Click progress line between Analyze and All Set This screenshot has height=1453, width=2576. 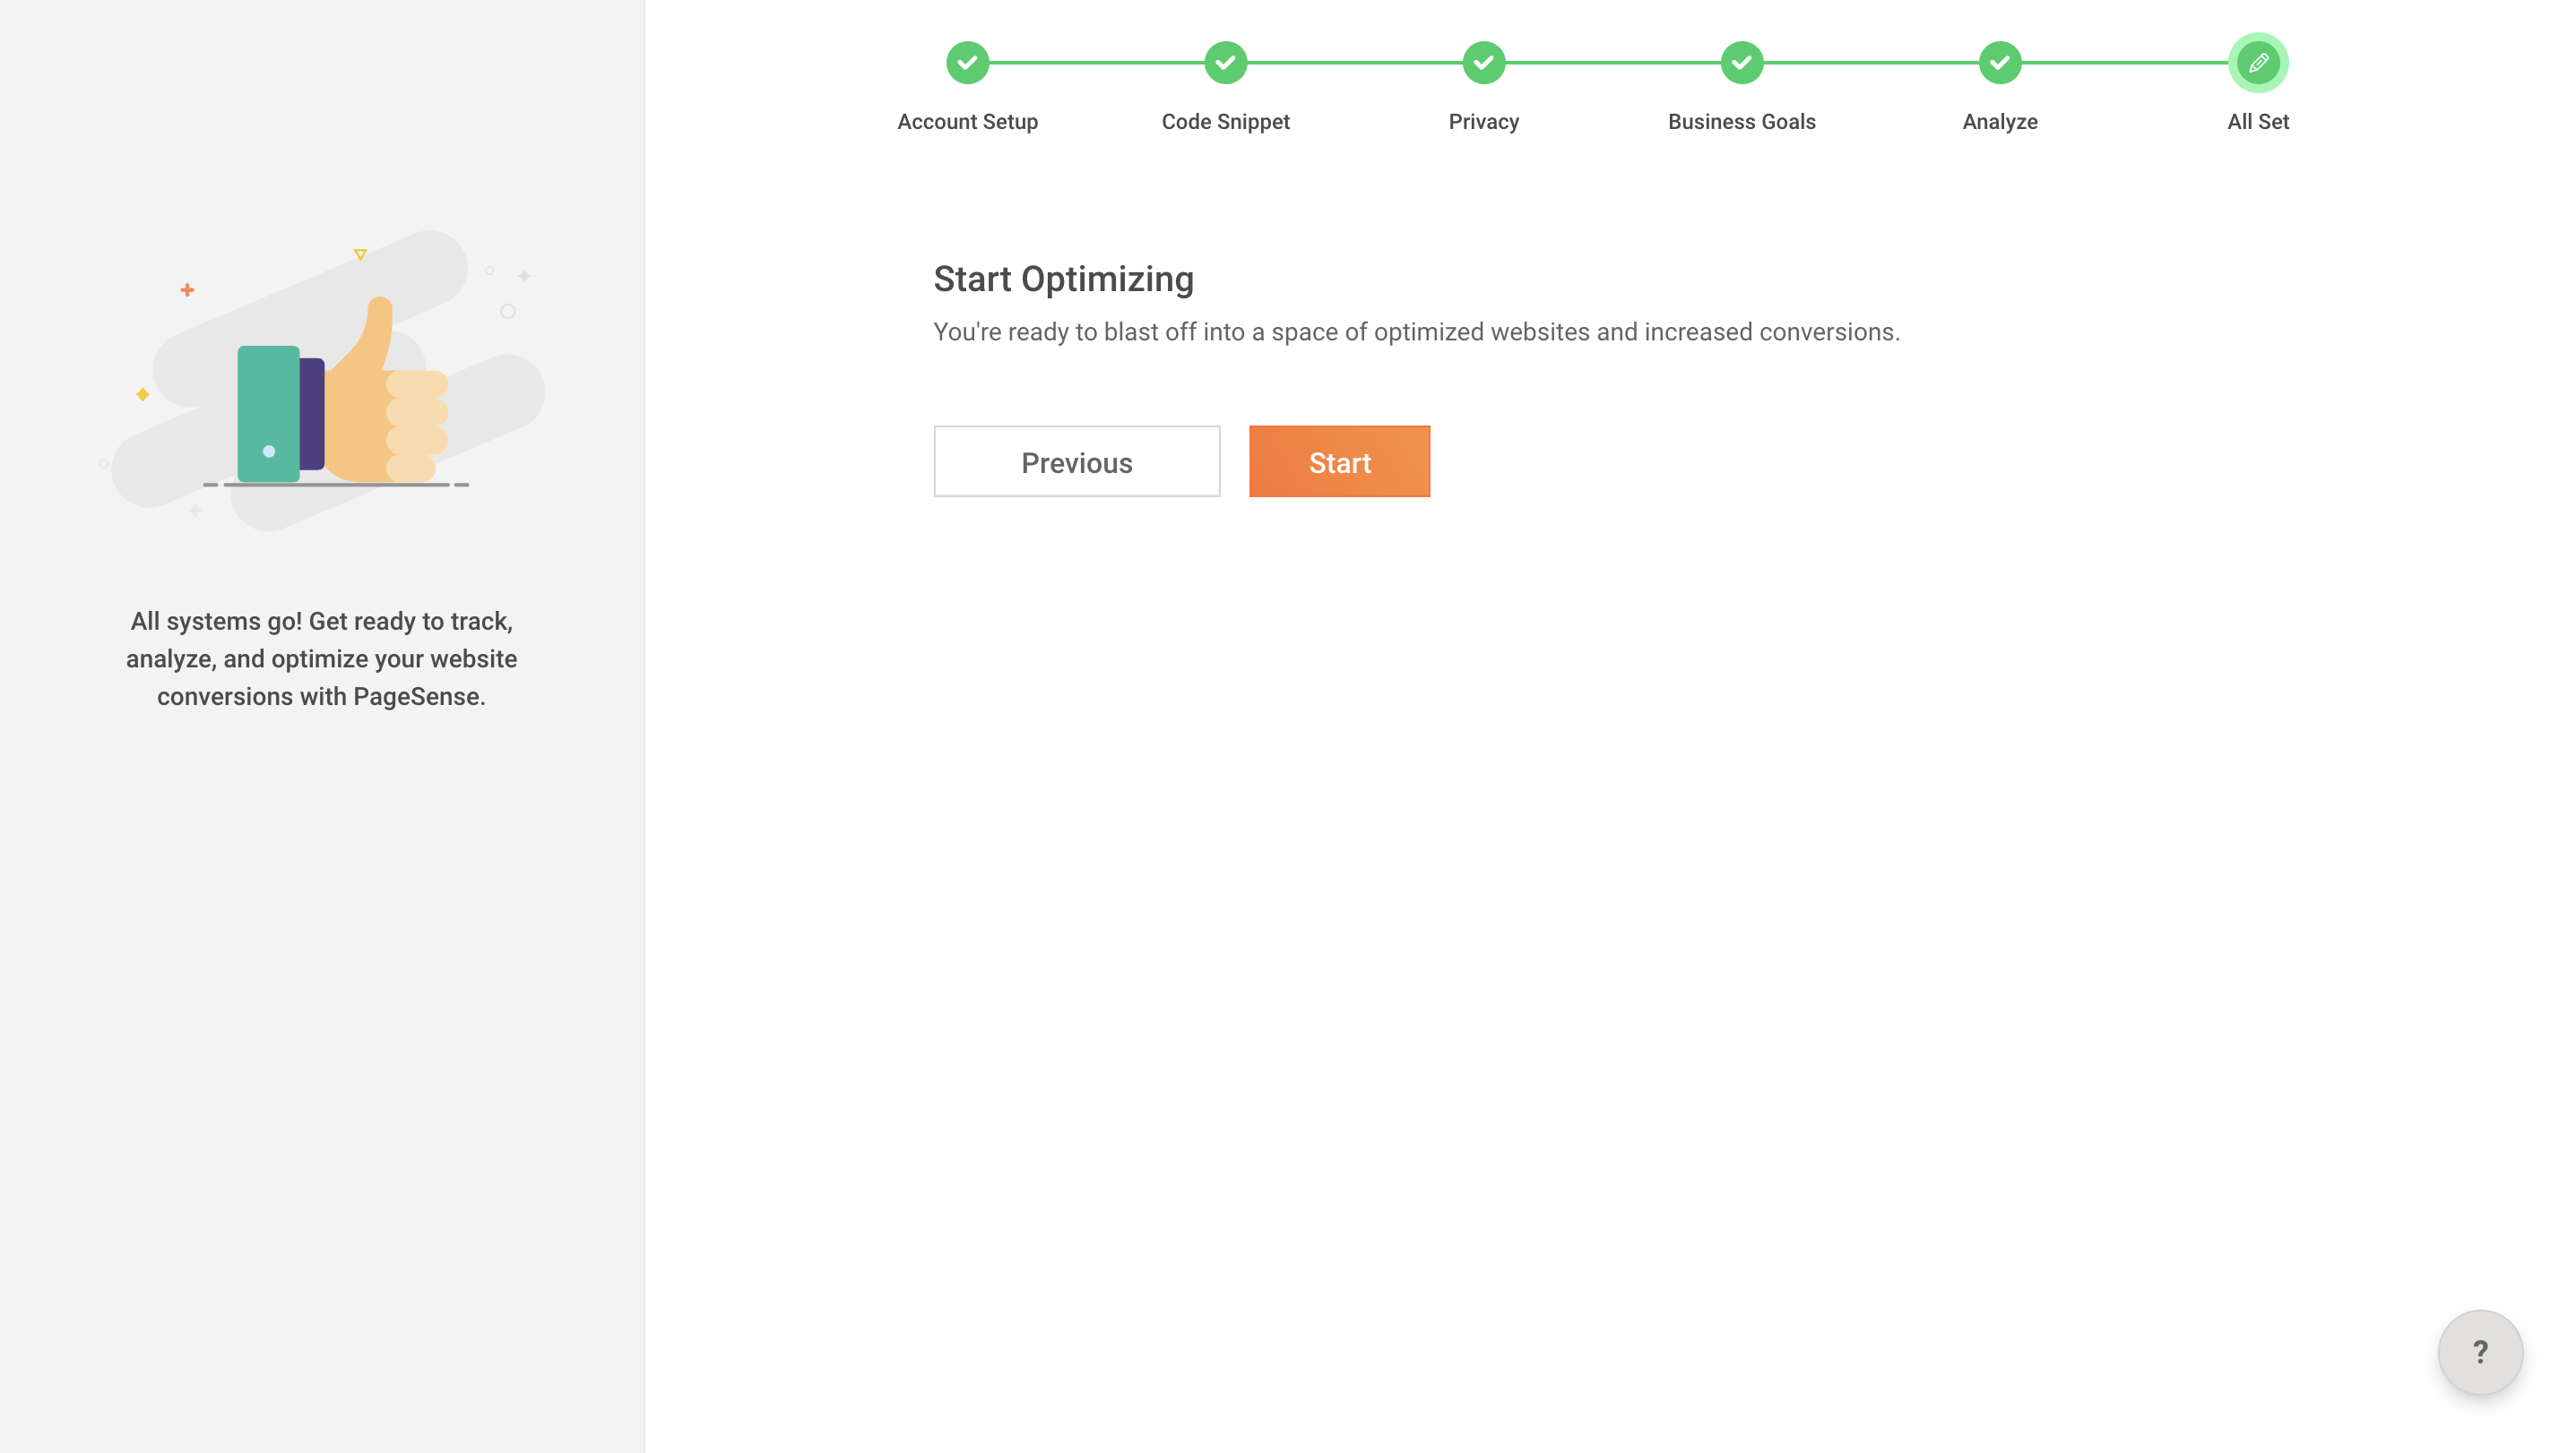pyautogui.click(x=2125, y=62)
